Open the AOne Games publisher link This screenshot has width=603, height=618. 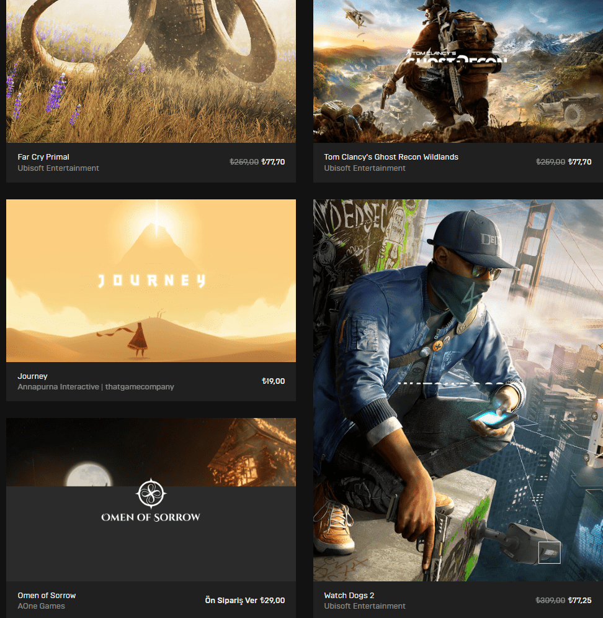[42, 606]
